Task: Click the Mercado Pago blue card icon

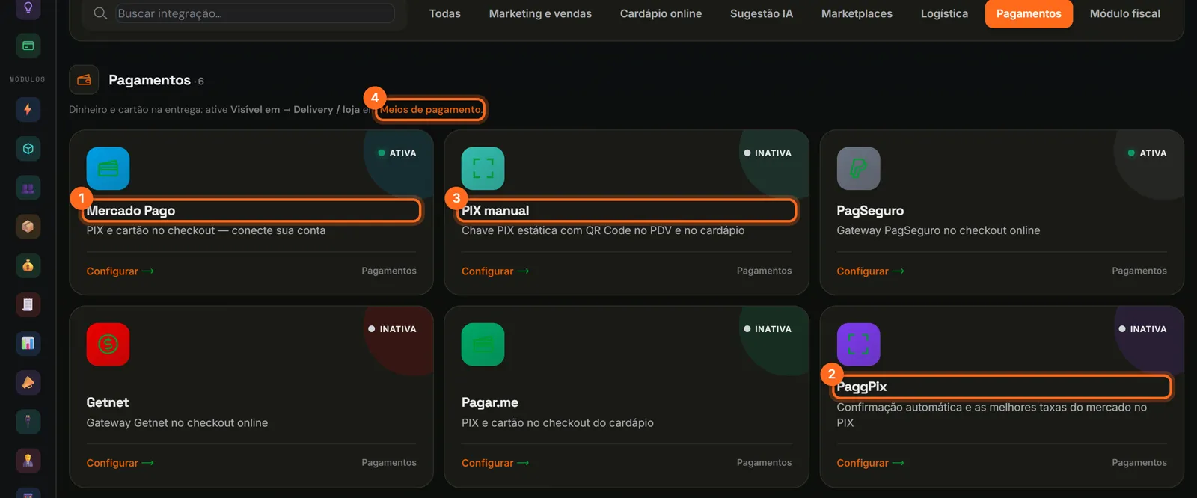Action: (x=108, y=168)
